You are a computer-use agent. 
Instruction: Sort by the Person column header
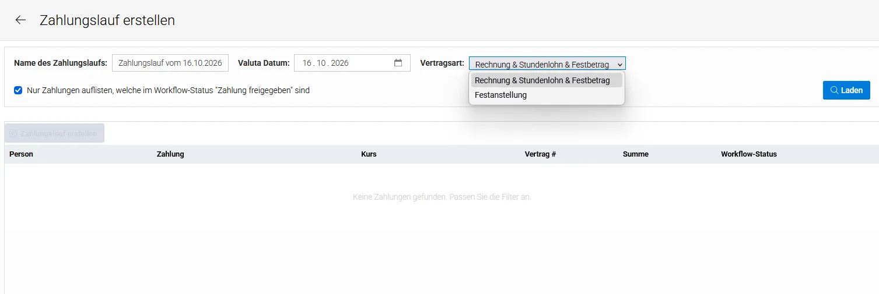coord(21,154)
